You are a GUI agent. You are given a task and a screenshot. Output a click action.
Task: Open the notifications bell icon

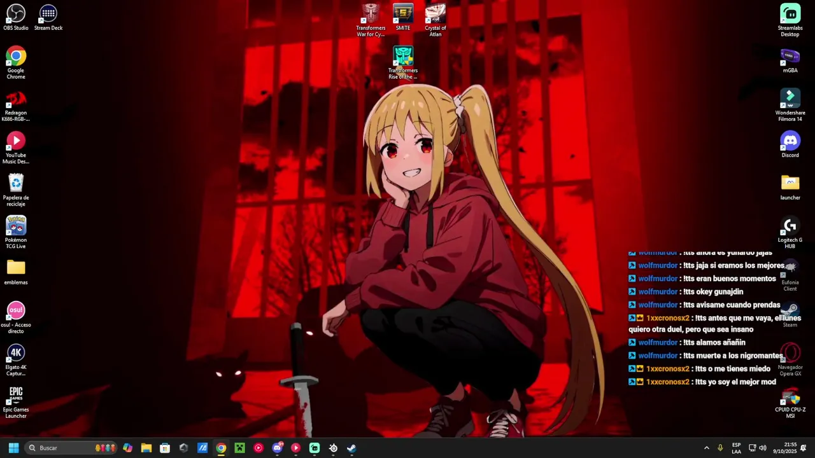point(804,448)
